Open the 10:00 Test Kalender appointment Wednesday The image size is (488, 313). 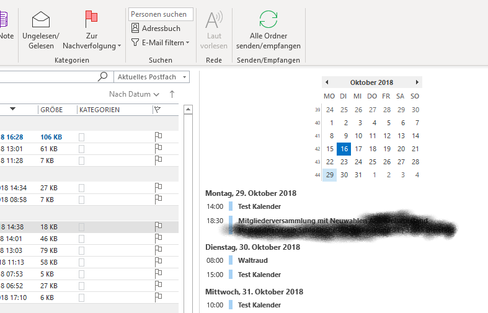click(259, 305)
